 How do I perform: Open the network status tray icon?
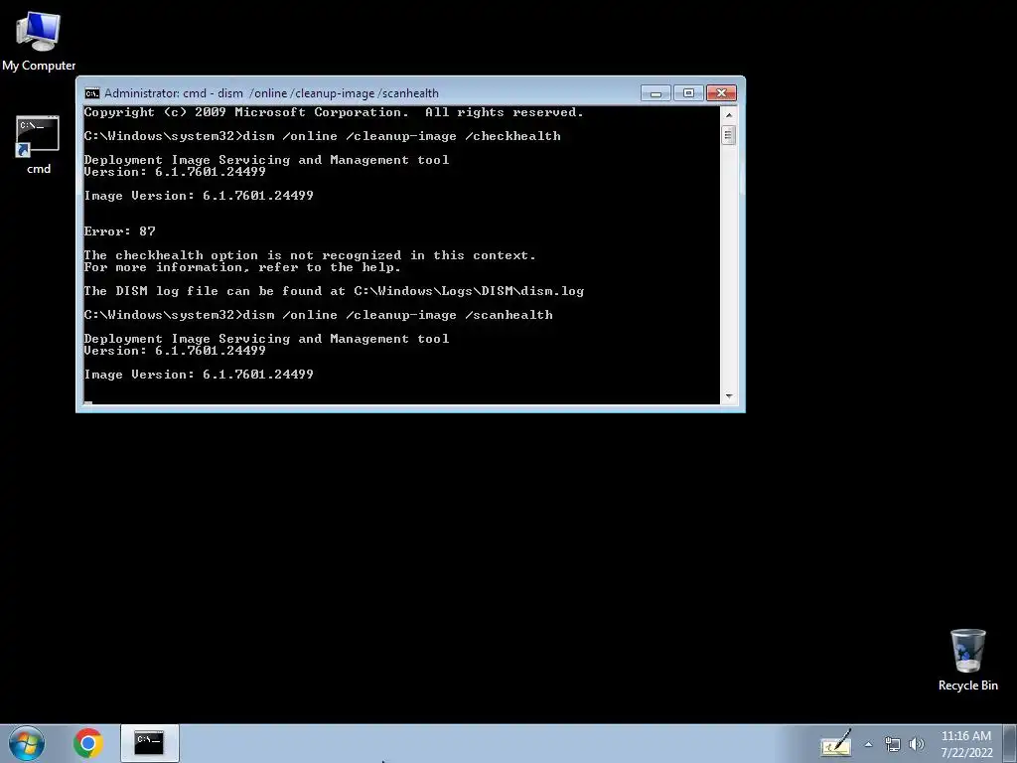pos(893,744)
